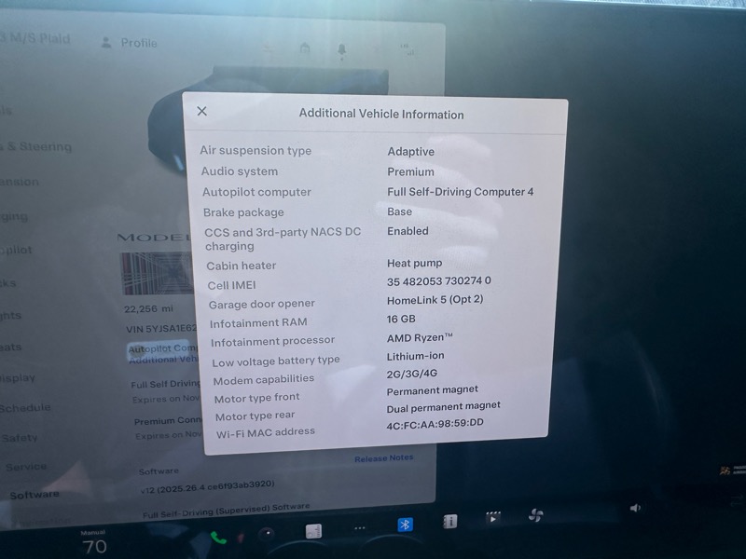Select Software in the sidebar menu
The height and width of the screenshot is (559, 746).
click(x=35, y=495)
